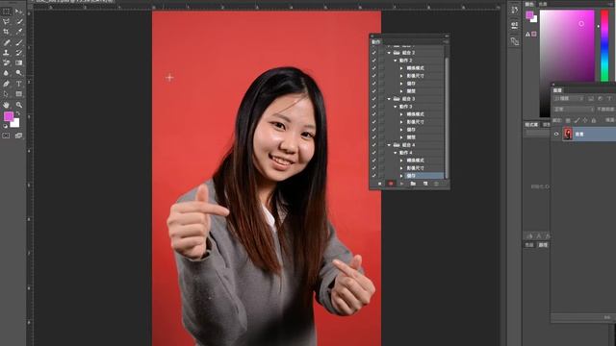Switch to the 程式庫 panel tab
The image size is (616, 346).
coord(531,125)
